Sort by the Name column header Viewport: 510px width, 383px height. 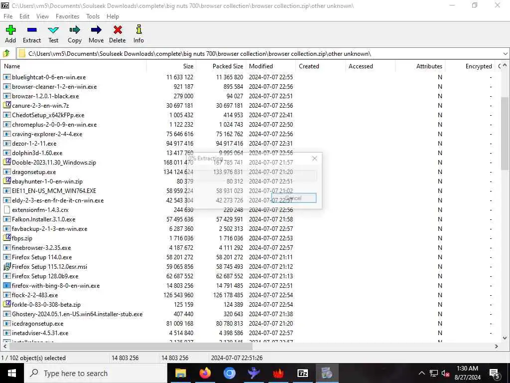coord(74,66)
